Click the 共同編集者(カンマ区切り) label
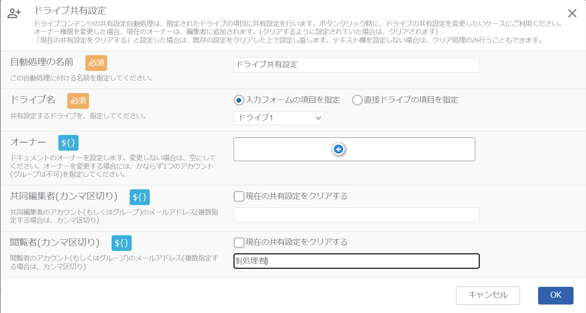Screen dimensions: 586x313 point(64,196)
